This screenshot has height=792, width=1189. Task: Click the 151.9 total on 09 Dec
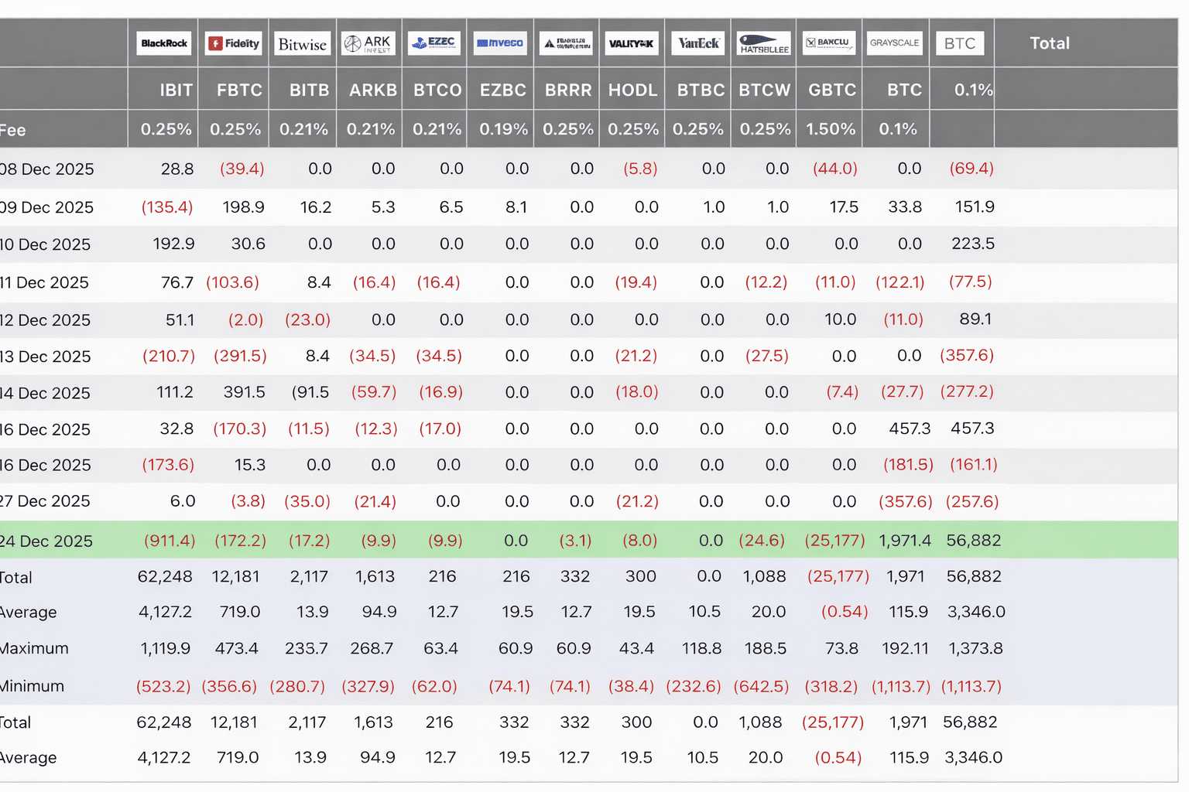tap(975, 207)
